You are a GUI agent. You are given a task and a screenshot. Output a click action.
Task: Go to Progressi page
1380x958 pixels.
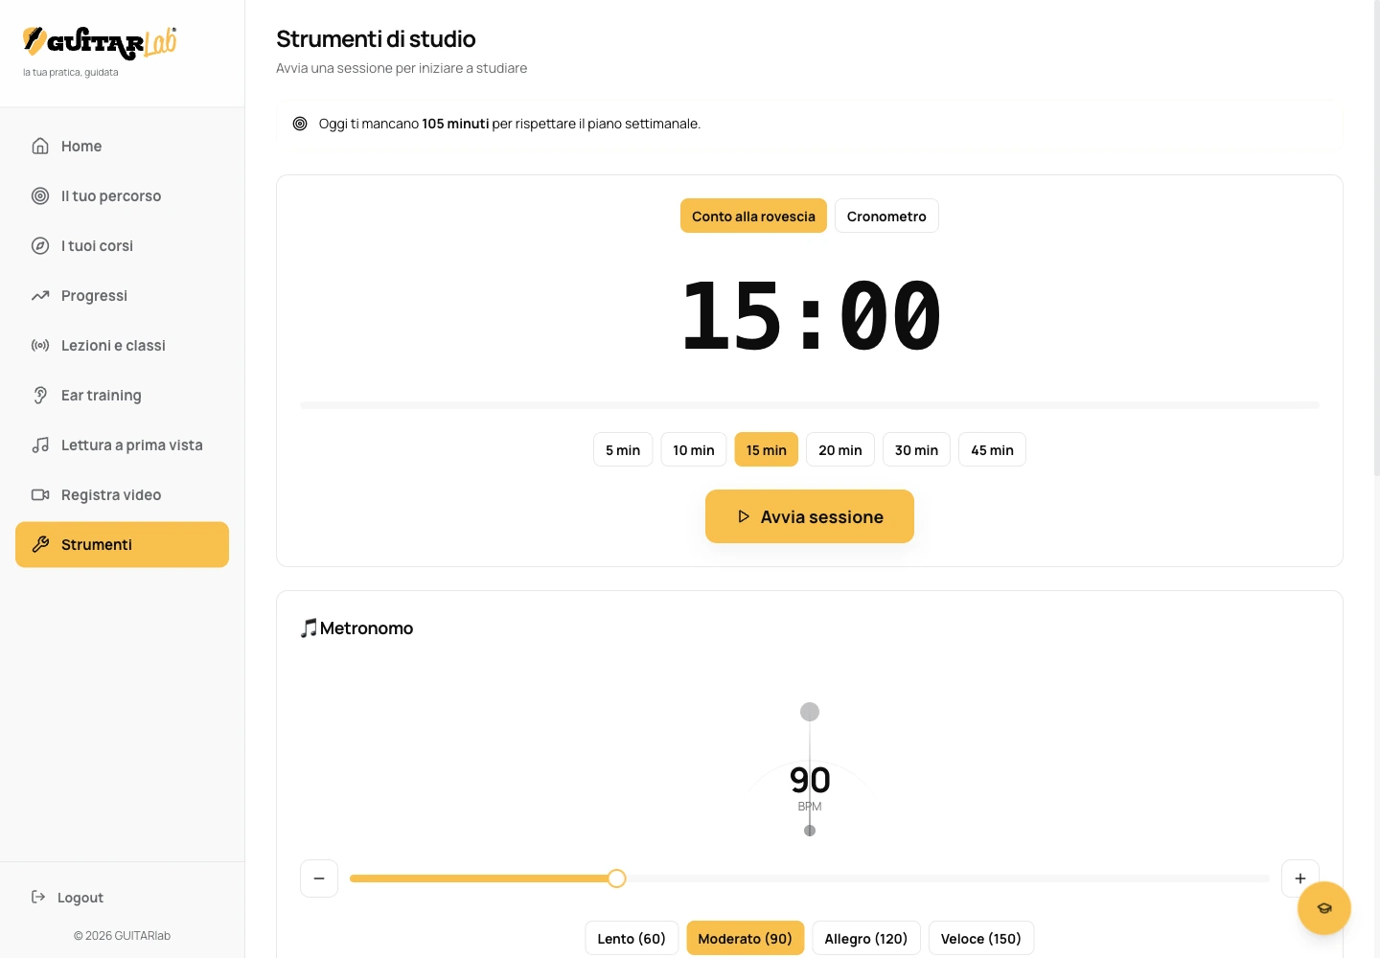[122, 295]
